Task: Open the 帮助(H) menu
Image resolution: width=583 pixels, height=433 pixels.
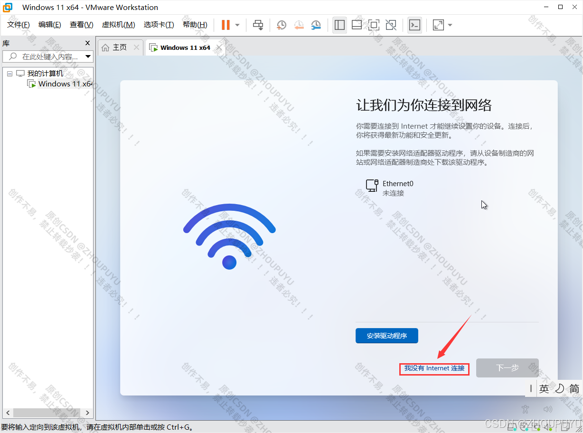Action: pos(195,25)
